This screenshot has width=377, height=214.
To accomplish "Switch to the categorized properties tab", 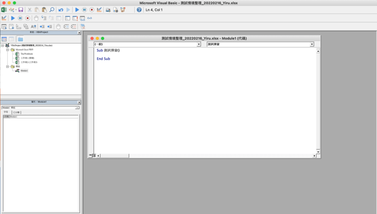I will (16, 112).
